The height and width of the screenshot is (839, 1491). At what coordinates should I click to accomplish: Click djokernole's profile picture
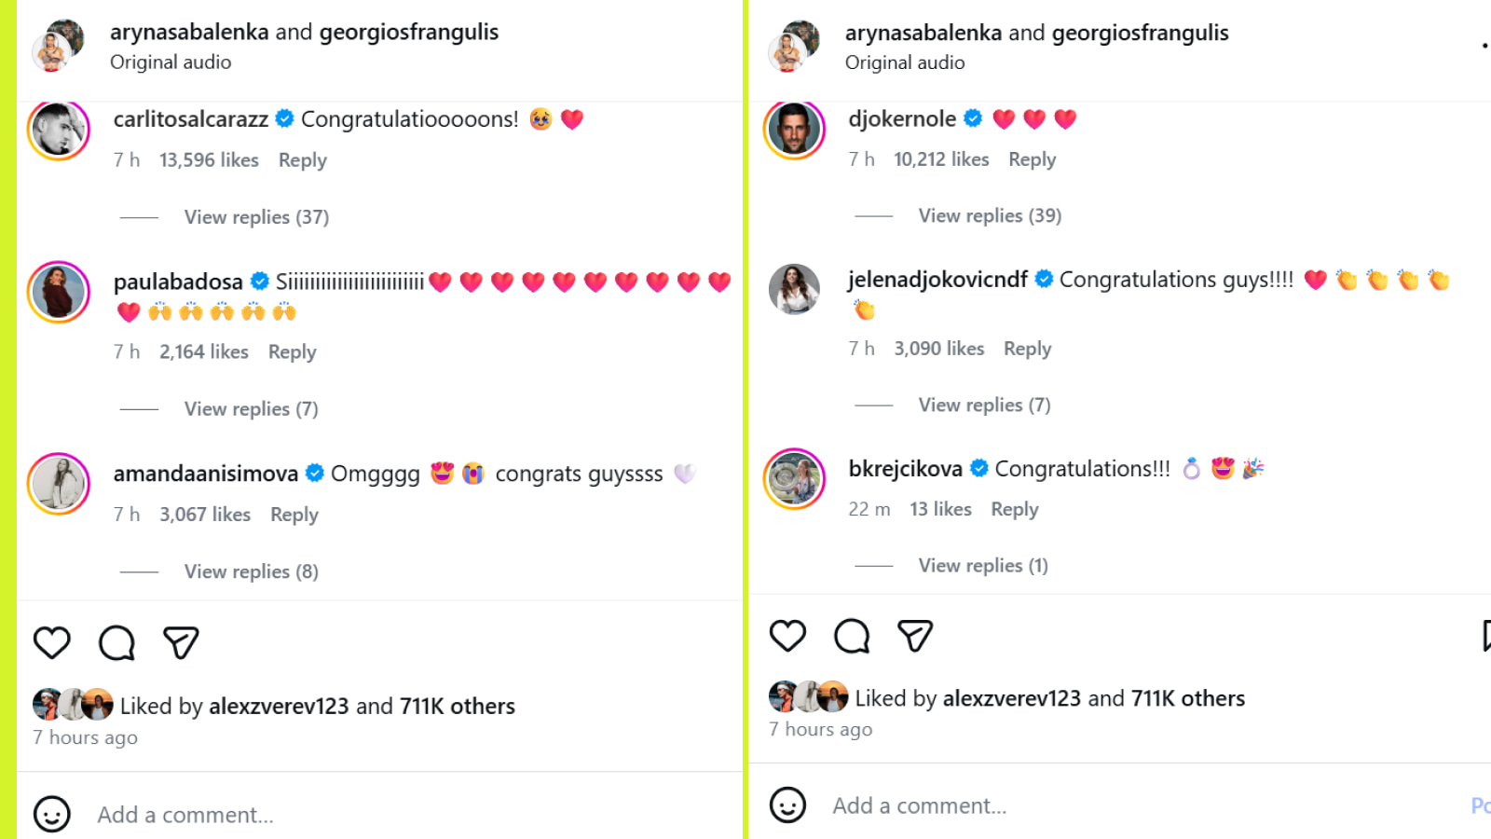[x=794, y=129]
